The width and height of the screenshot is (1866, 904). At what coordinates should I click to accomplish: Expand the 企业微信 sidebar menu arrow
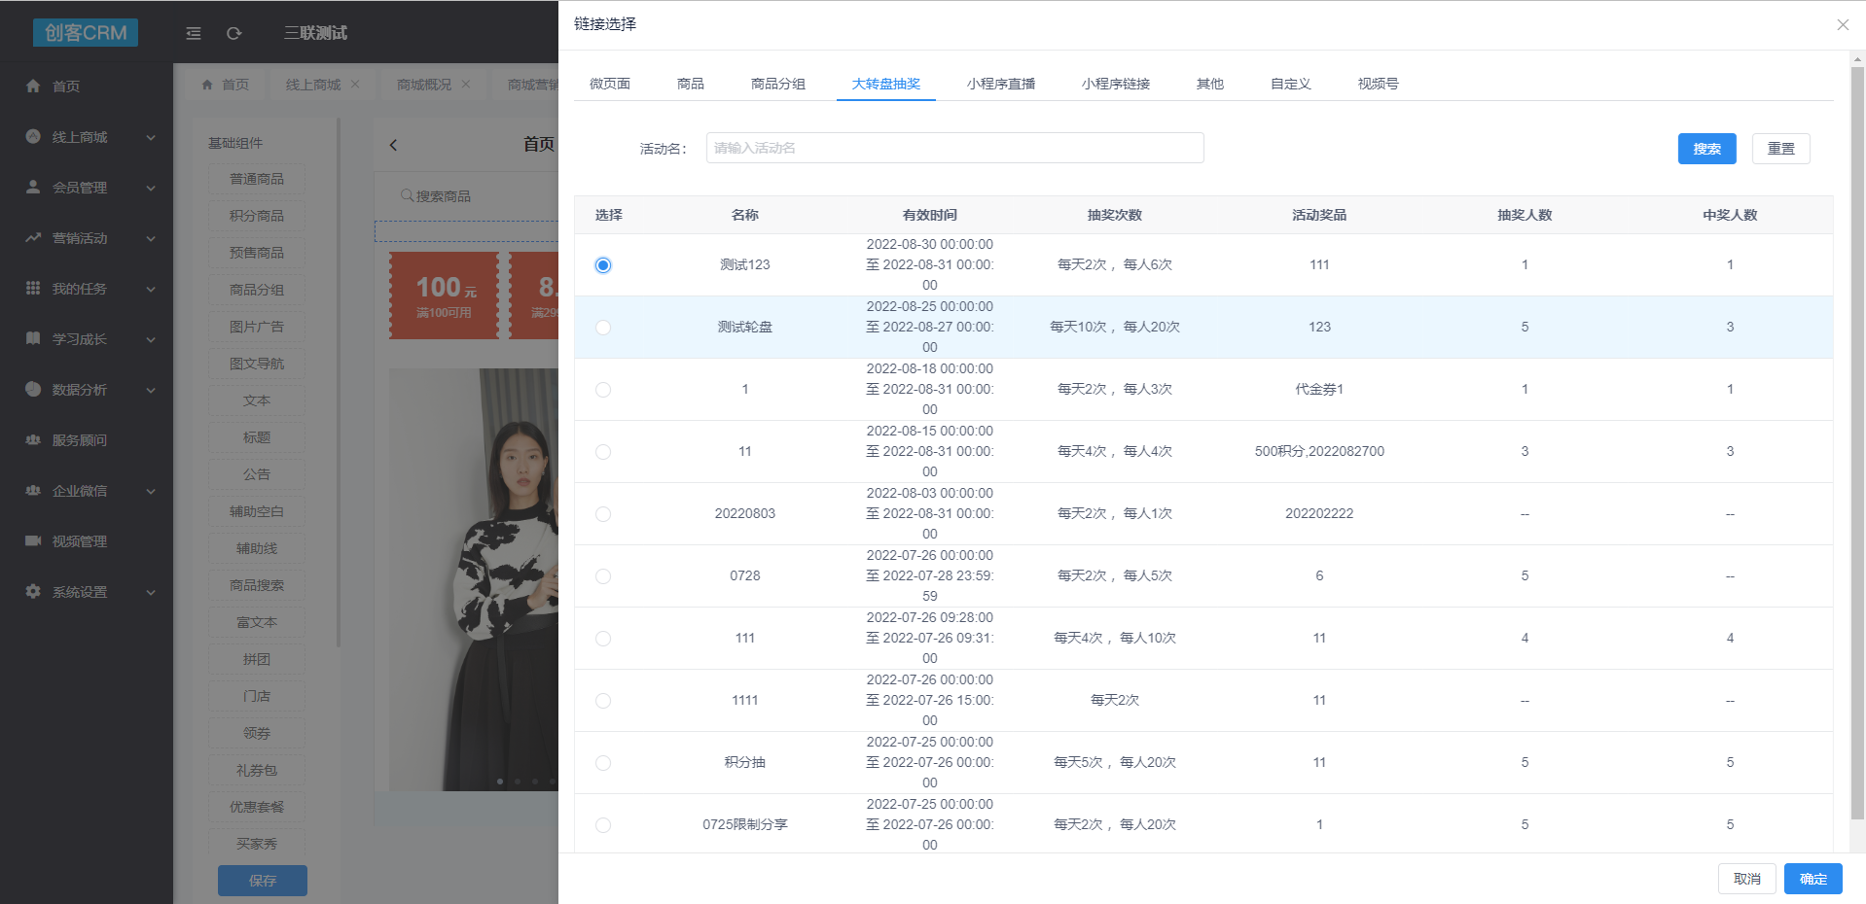click(151, 491)
